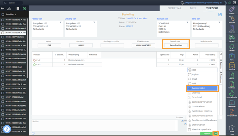Expand the Zend aan address dropdown
238x136 pixels.
[219, 22]
